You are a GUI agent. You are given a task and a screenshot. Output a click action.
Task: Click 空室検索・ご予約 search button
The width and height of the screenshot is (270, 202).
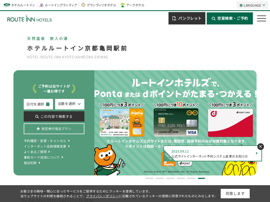point(230,18)
